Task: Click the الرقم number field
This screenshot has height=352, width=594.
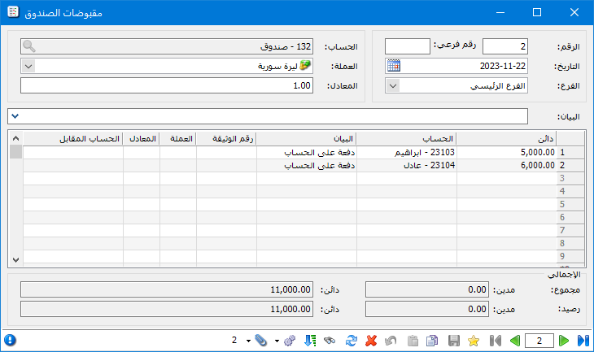Action: pyautogui.click(x=505, y=46)
